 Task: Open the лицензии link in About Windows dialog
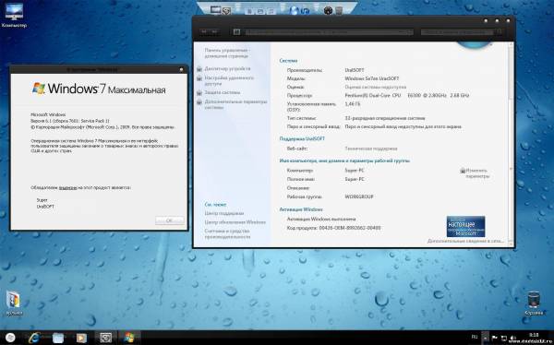point(67,188)
